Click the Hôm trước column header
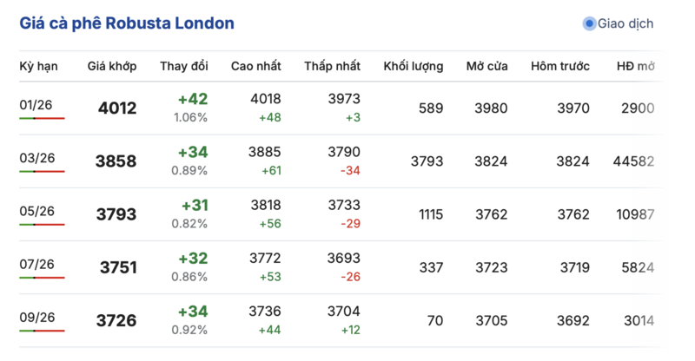This screenshot has height=361, width=695. [560, 66]
